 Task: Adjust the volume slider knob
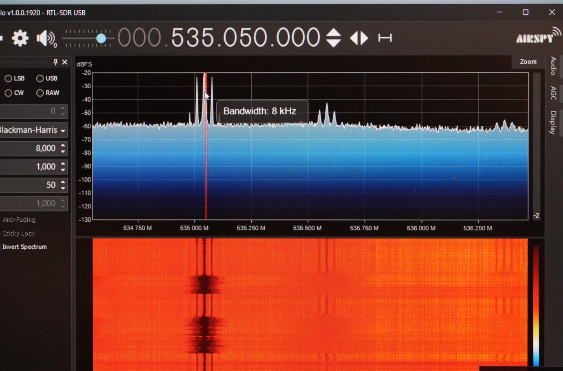coord(101,39)
